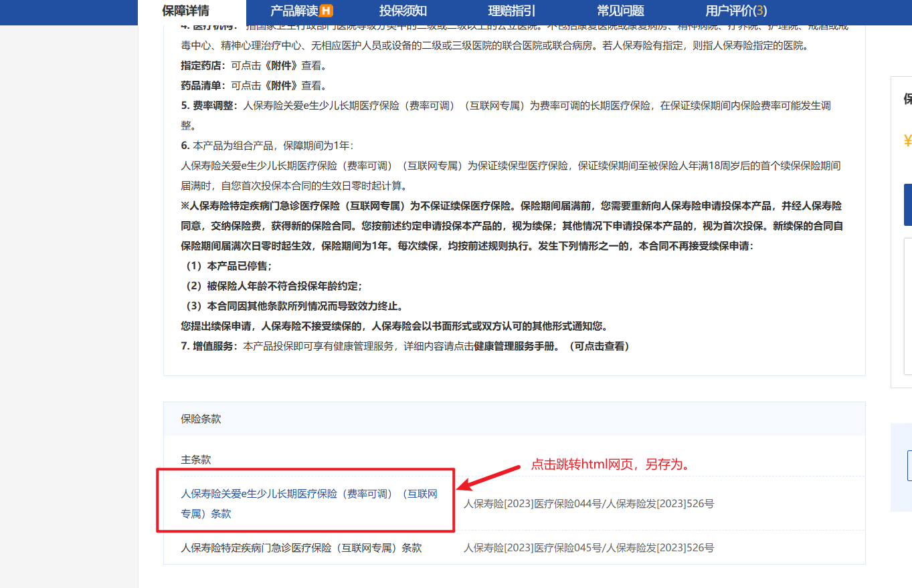Open 人保寿险特定疾病门急诊医疗保险 条款 link
This screenshot has height=588, width=912.
tap(301, 548)
